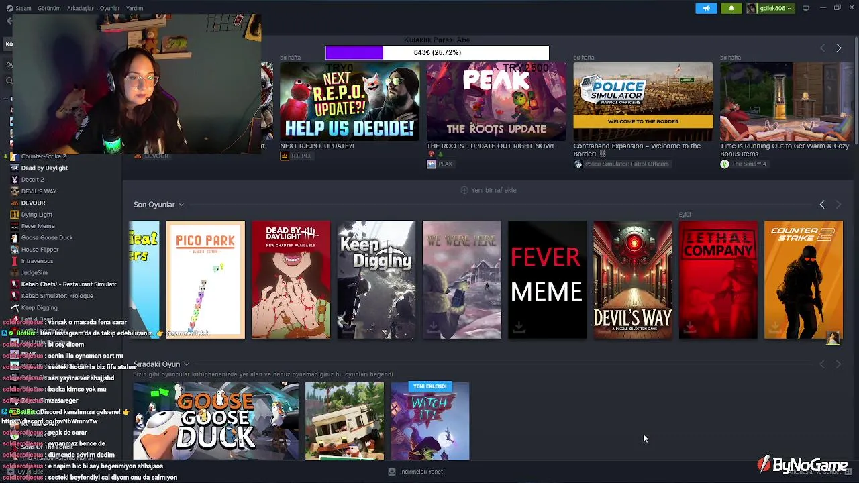
Task: Click the Fever Meme icon in sidebar
Action: pyautogui.click(x=15, y=226)
